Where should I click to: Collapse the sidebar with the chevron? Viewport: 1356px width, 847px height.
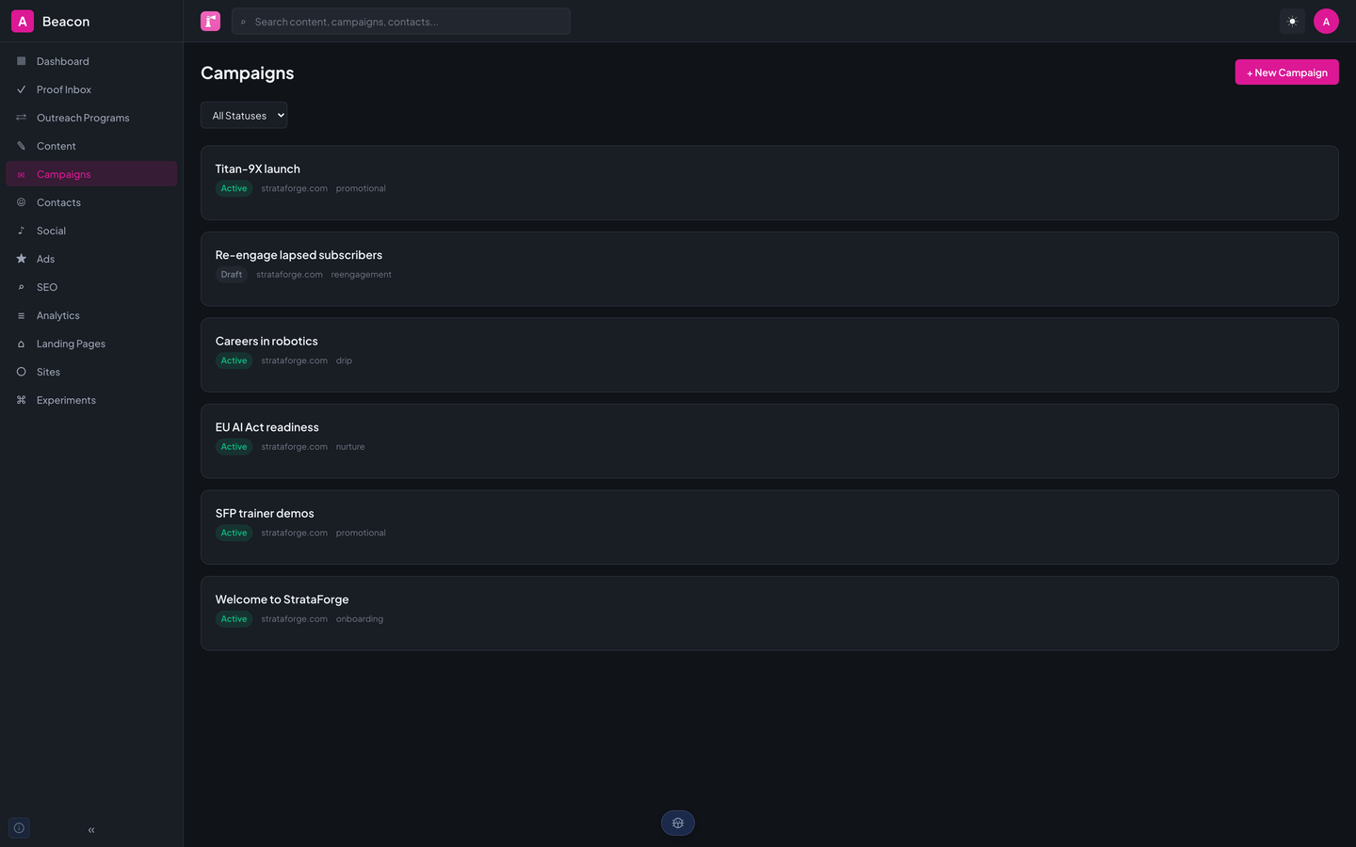click(x=91, y=830)
